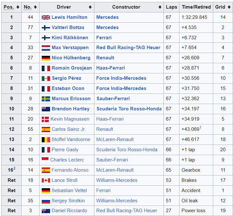Click the French flag beside Pierre Gasly
The height and width of the screenshot is (216, 233).
[x=46, y=150]
